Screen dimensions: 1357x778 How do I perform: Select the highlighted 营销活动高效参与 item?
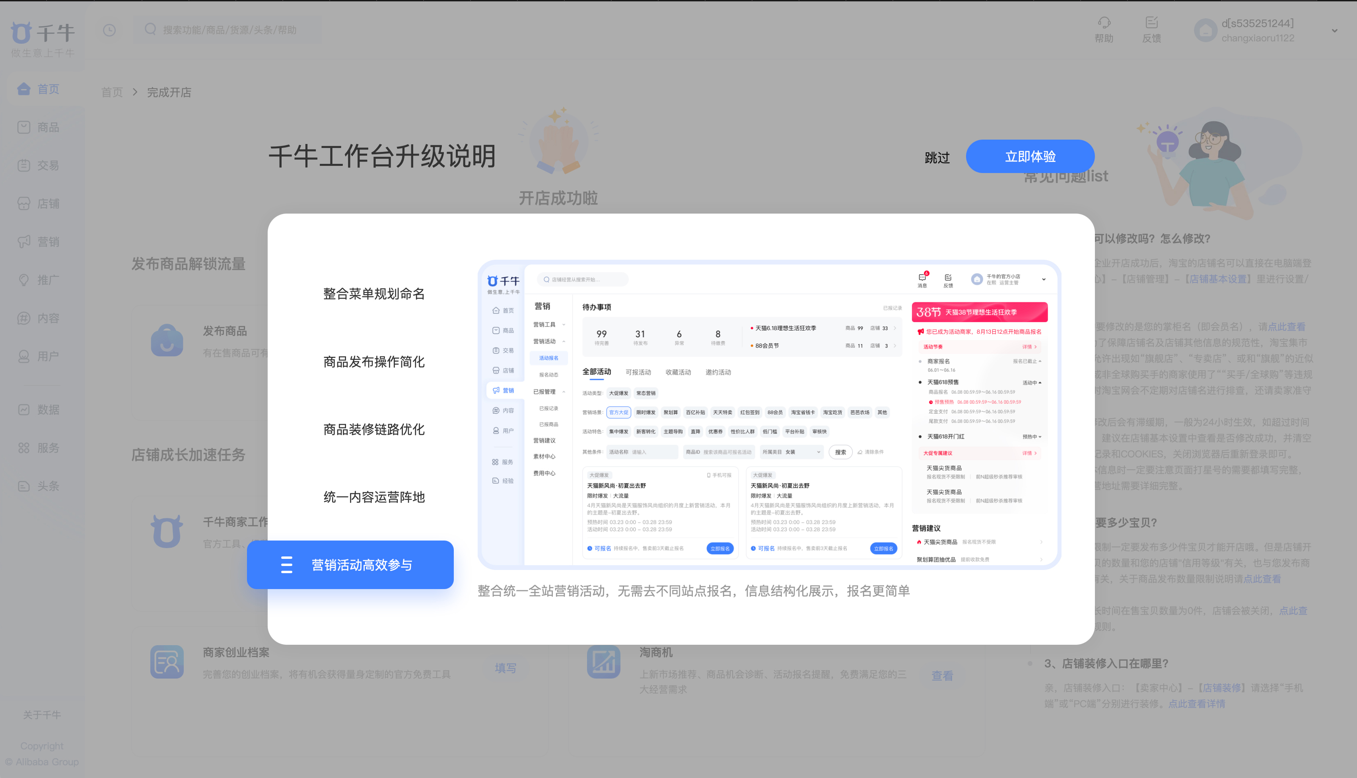(x=350, y=565)
